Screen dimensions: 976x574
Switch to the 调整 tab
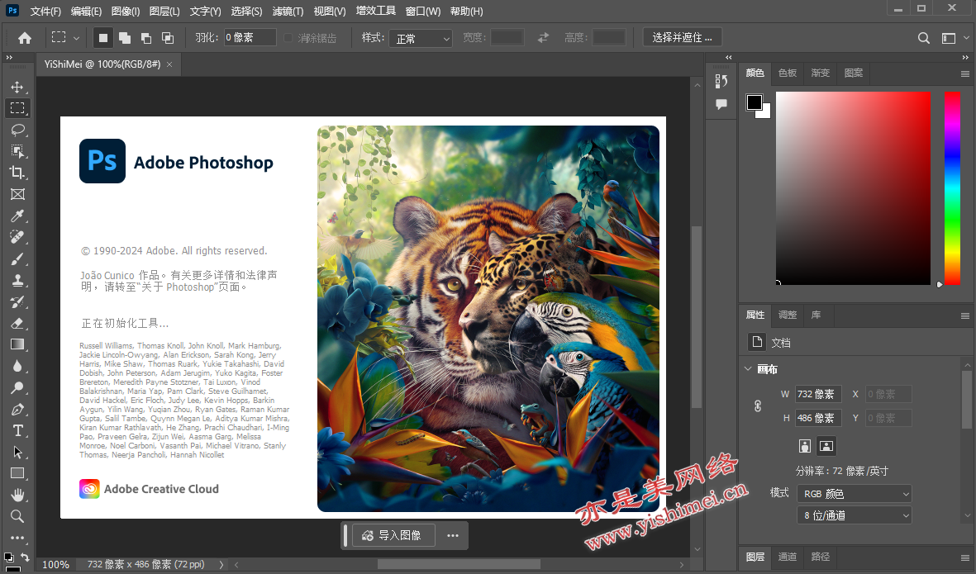788,315
